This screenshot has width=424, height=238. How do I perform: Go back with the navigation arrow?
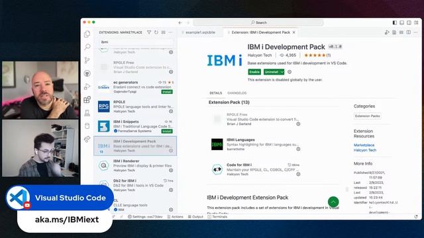tap(180, 22)
